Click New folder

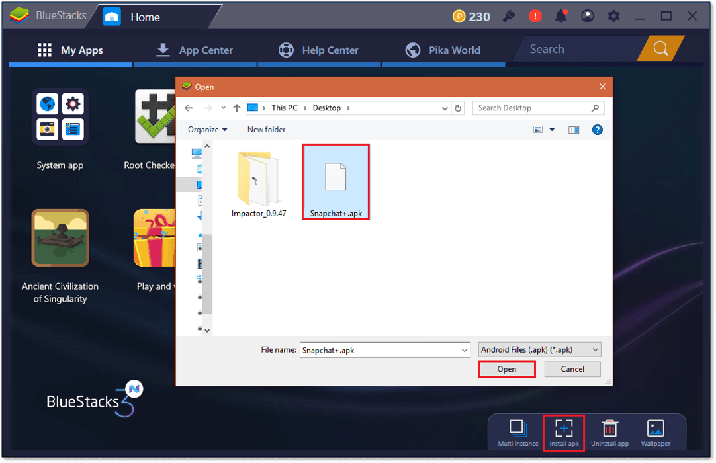coord(266,130)
